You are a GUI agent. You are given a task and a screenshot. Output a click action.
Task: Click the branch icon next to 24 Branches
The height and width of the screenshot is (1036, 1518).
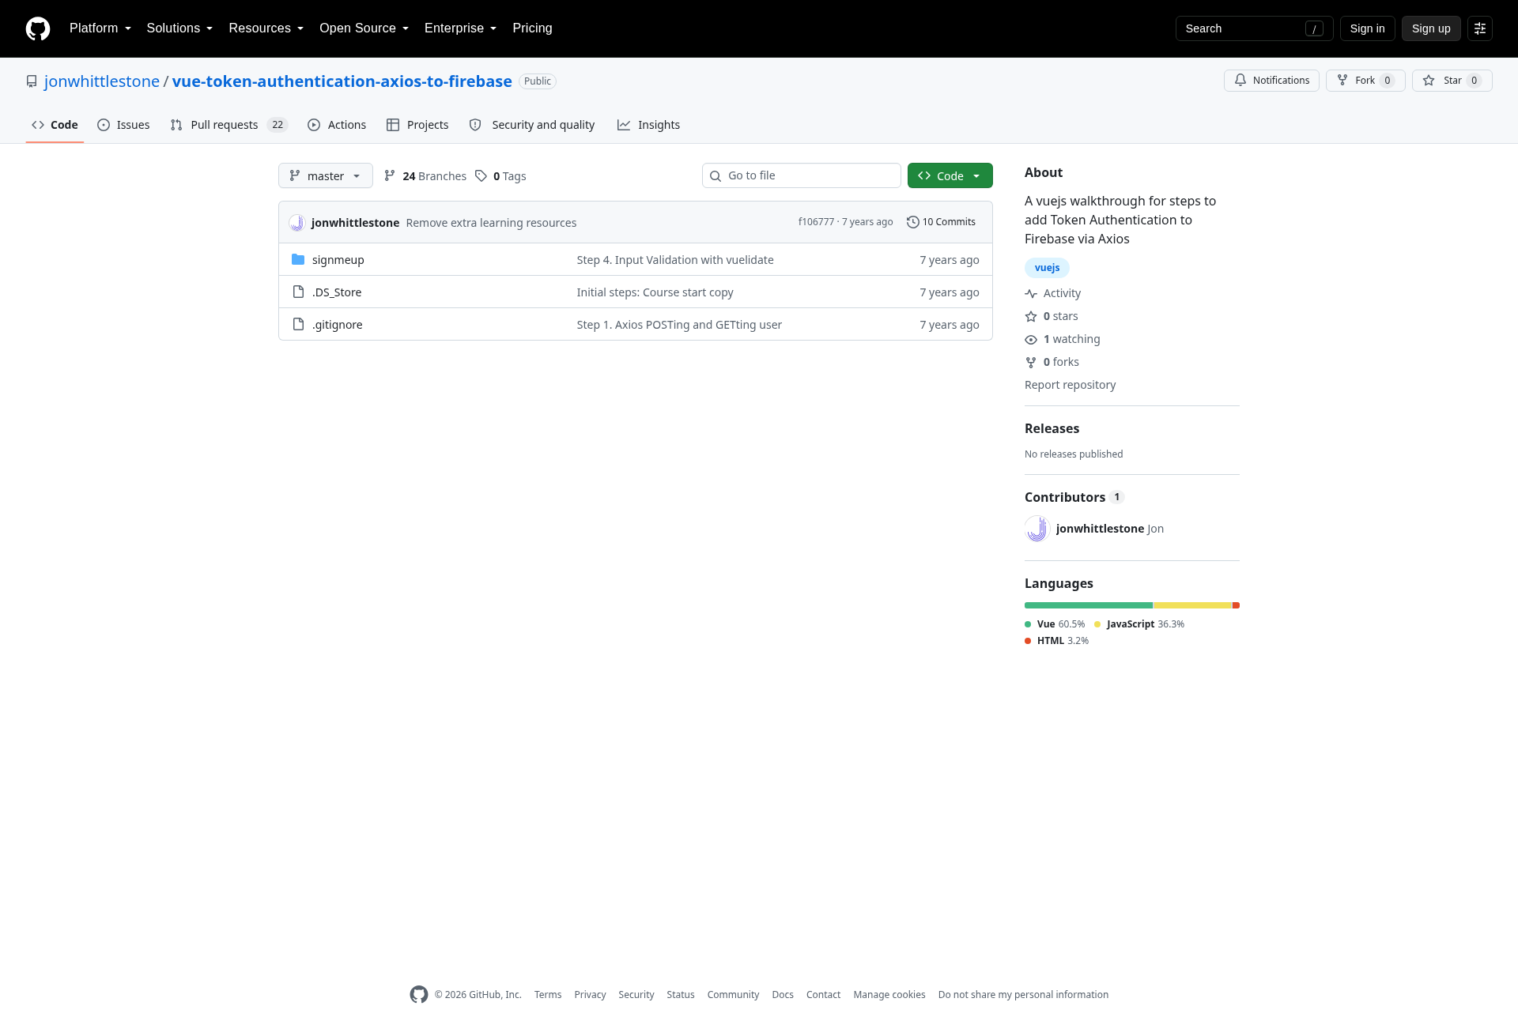point(390,175)
